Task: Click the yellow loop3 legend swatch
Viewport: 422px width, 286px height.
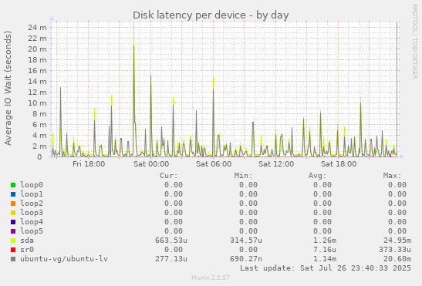Action: point(13,213)
